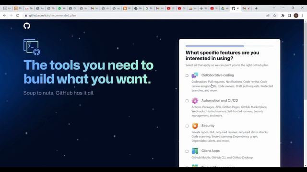Check the Security checkbox

point(187,126)
